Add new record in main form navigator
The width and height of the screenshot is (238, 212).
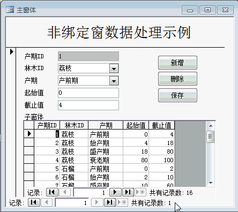(122, 202)
